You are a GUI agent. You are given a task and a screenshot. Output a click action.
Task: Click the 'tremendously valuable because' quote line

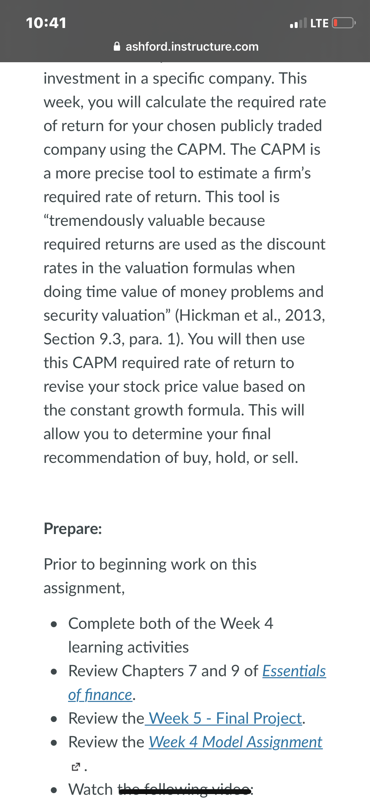[x=154, y=221]
